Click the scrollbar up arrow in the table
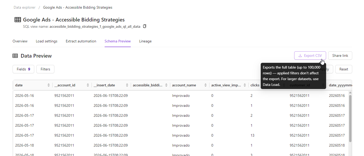 click(x=350, y=92)
